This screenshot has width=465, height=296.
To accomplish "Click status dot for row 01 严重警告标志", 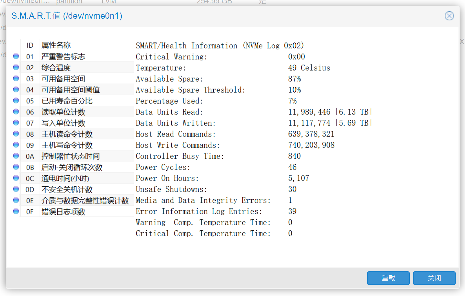I will 16,56.
